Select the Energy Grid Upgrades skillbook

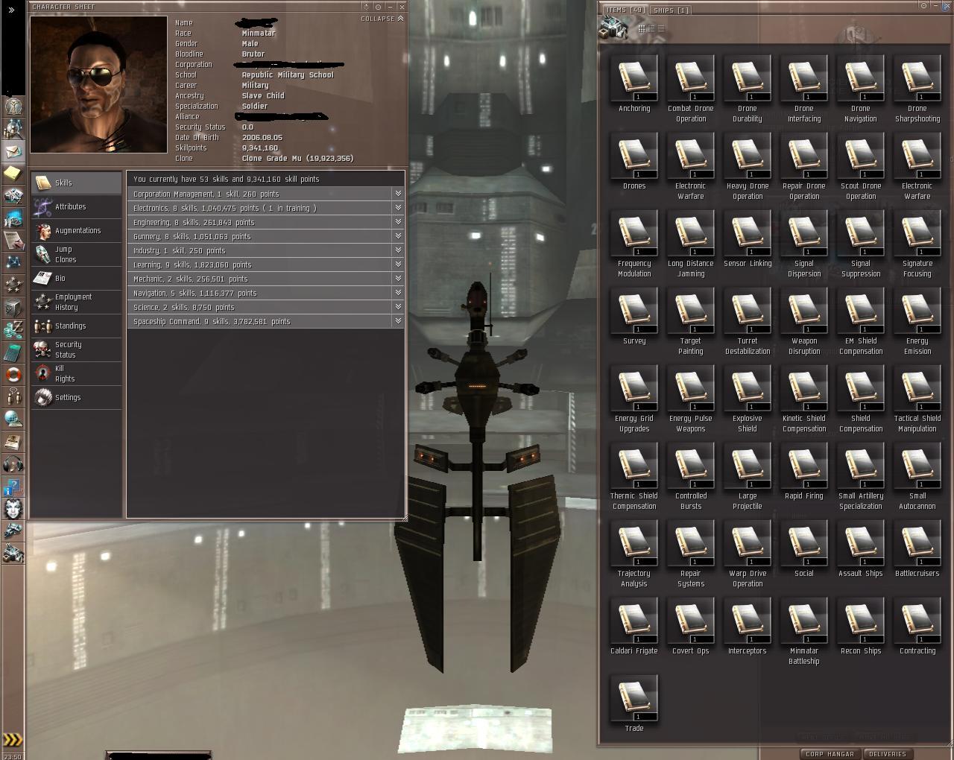click(x=634, y=399)
